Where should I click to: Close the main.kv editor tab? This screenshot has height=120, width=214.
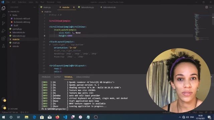[x=74, y=7]
